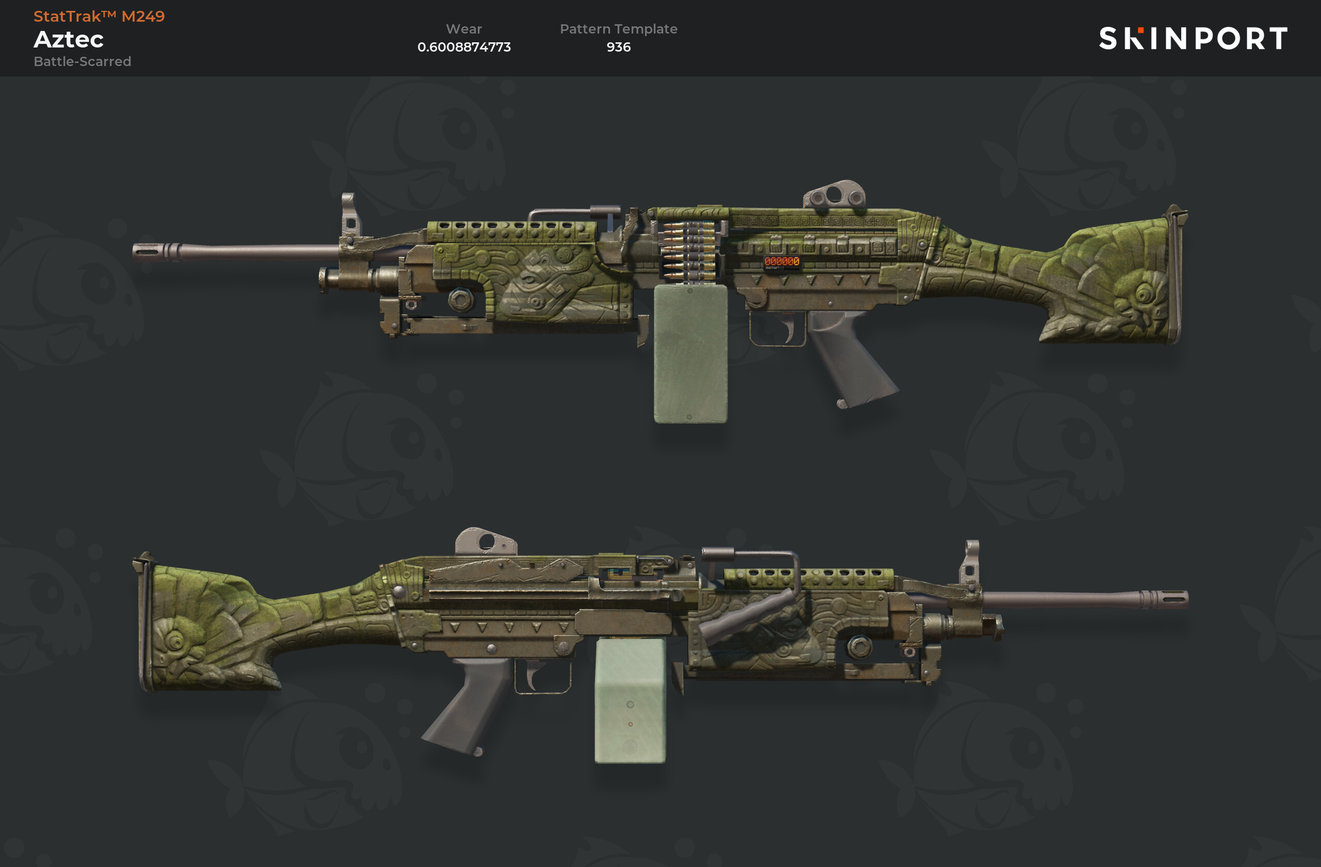Click the green ammo box on top weapon
This screenshot has height=867, width=1321.
coord(690,354)
